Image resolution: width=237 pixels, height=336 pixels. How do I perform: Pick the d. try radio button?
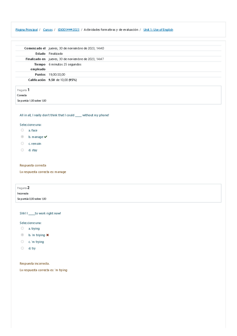[23, 248]
